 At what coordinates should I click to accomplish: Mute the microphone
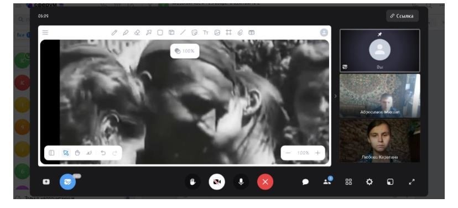(241, 182)
